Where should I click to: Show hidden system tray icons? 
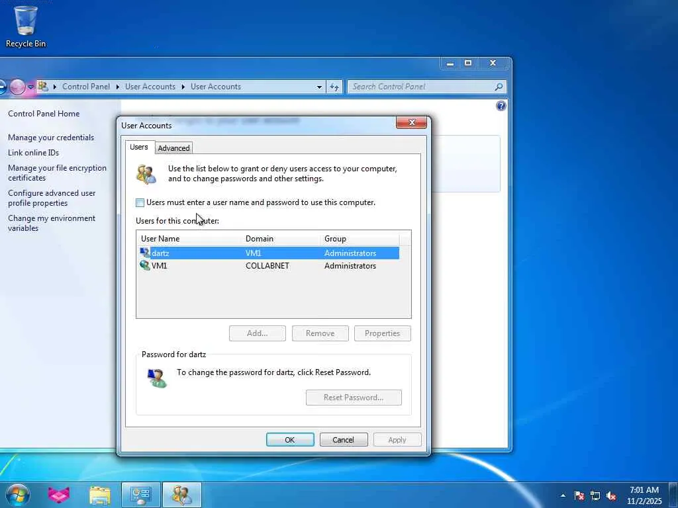(563, 495)
